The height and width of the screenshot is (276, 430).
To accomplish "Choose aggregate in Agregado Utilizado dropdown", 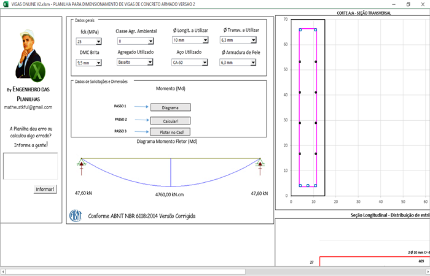I will coord(153,63).
